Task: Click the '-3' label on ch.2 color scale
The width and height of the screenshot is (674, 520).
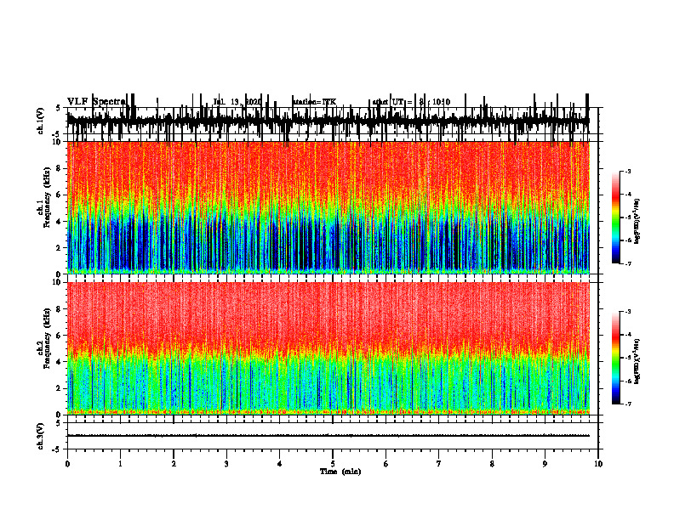Action: [x=628, y=312]
